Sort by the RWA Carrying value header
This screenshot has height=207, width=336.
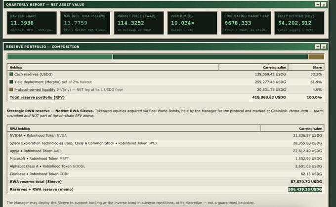(292, 128)
